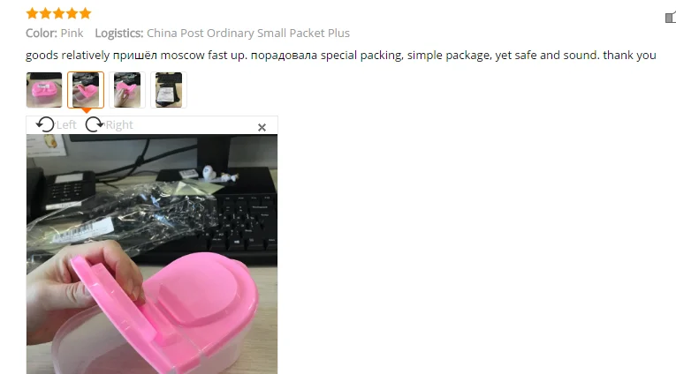Click the fifth orange rating star
Image resolution: width=676 pixels, height=374 pixels.
coord(86,13)
